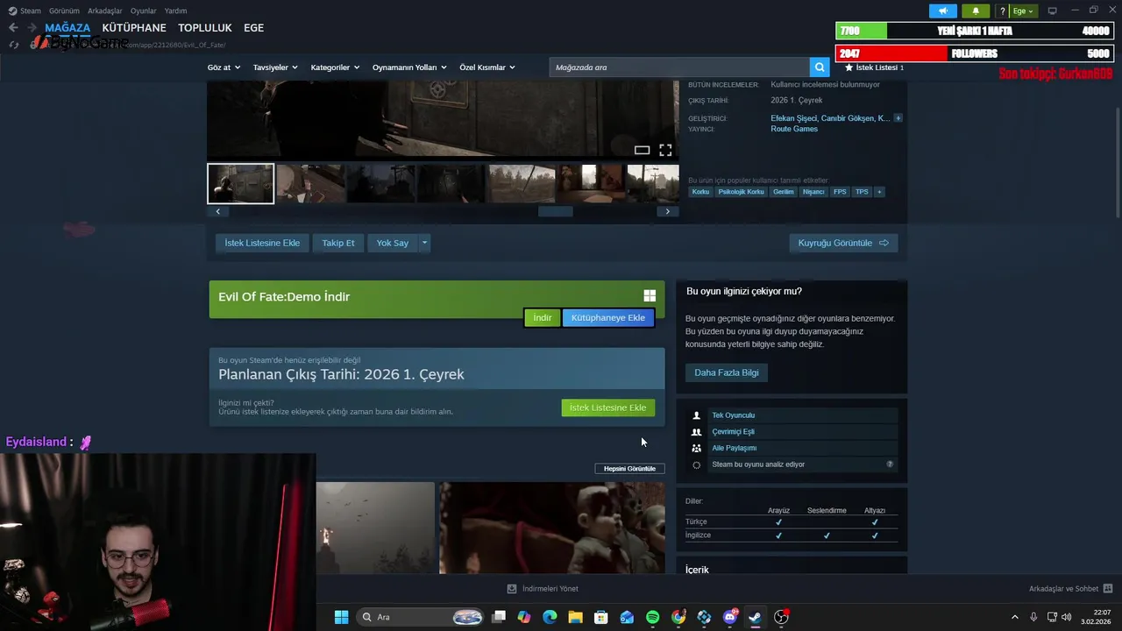Click the Gerilim tag
Viewport: 1122px width, 631px height.
click(x=783, y=192)
